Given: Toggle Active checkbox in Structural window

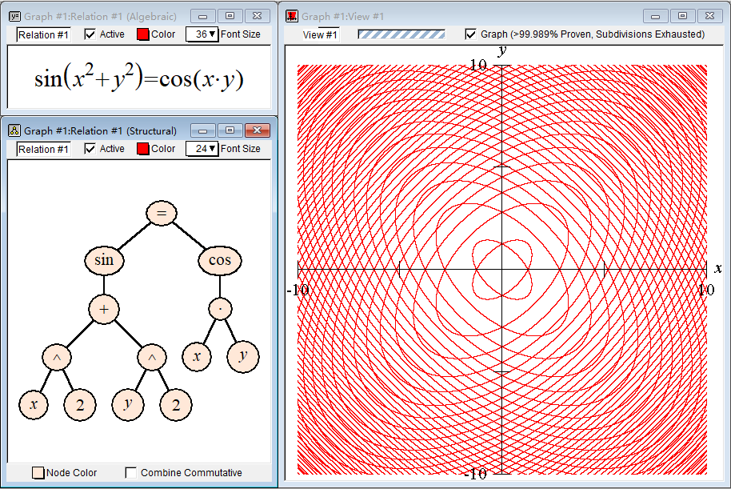Looking at the screenshot, I should click(90, 149).
